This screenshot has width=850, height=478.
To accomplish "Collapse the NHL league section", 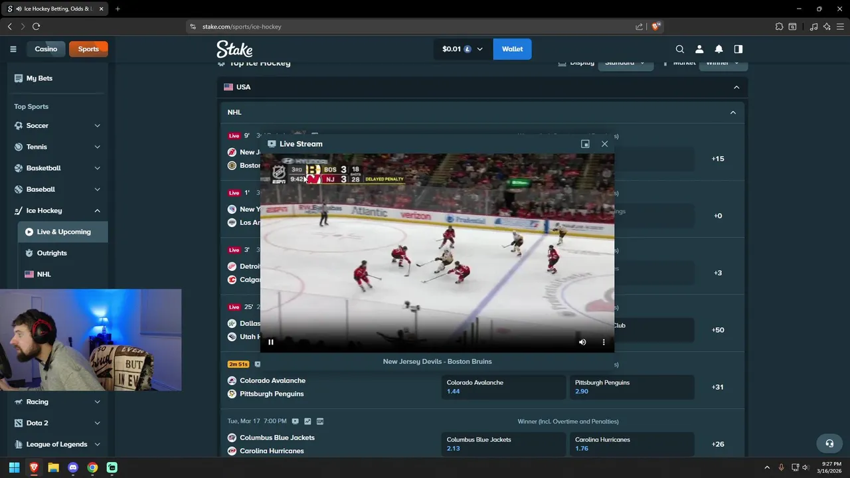I will click(x=733, y=112).
